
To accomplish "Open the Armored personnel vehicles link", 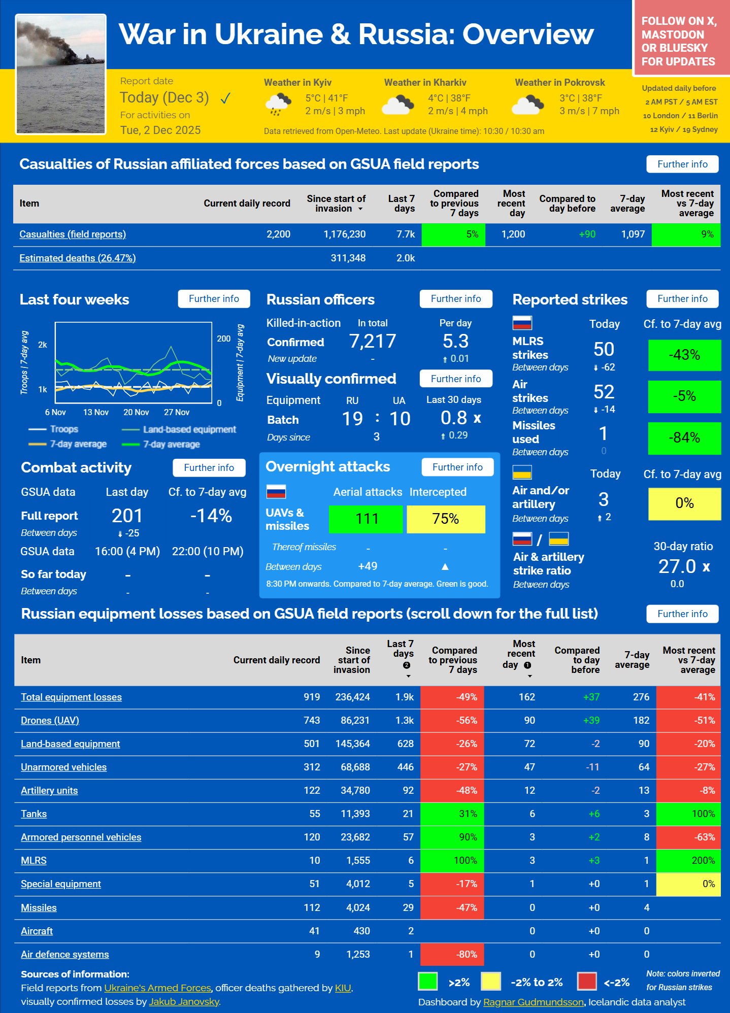I will click(81, 837).
